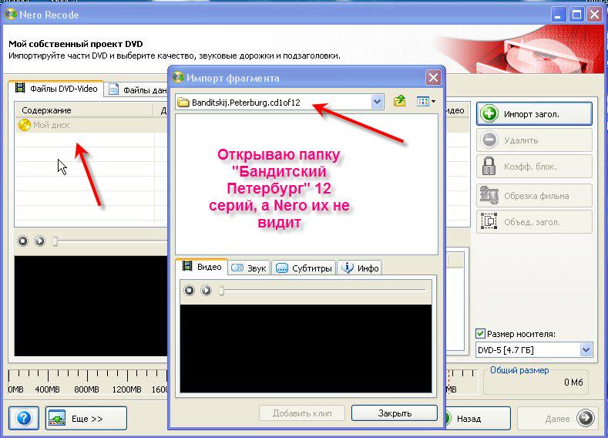Click the Объед. загол. button
Image resolution: width=608 pixels, height=438 pixels.
tap(534, 222)
